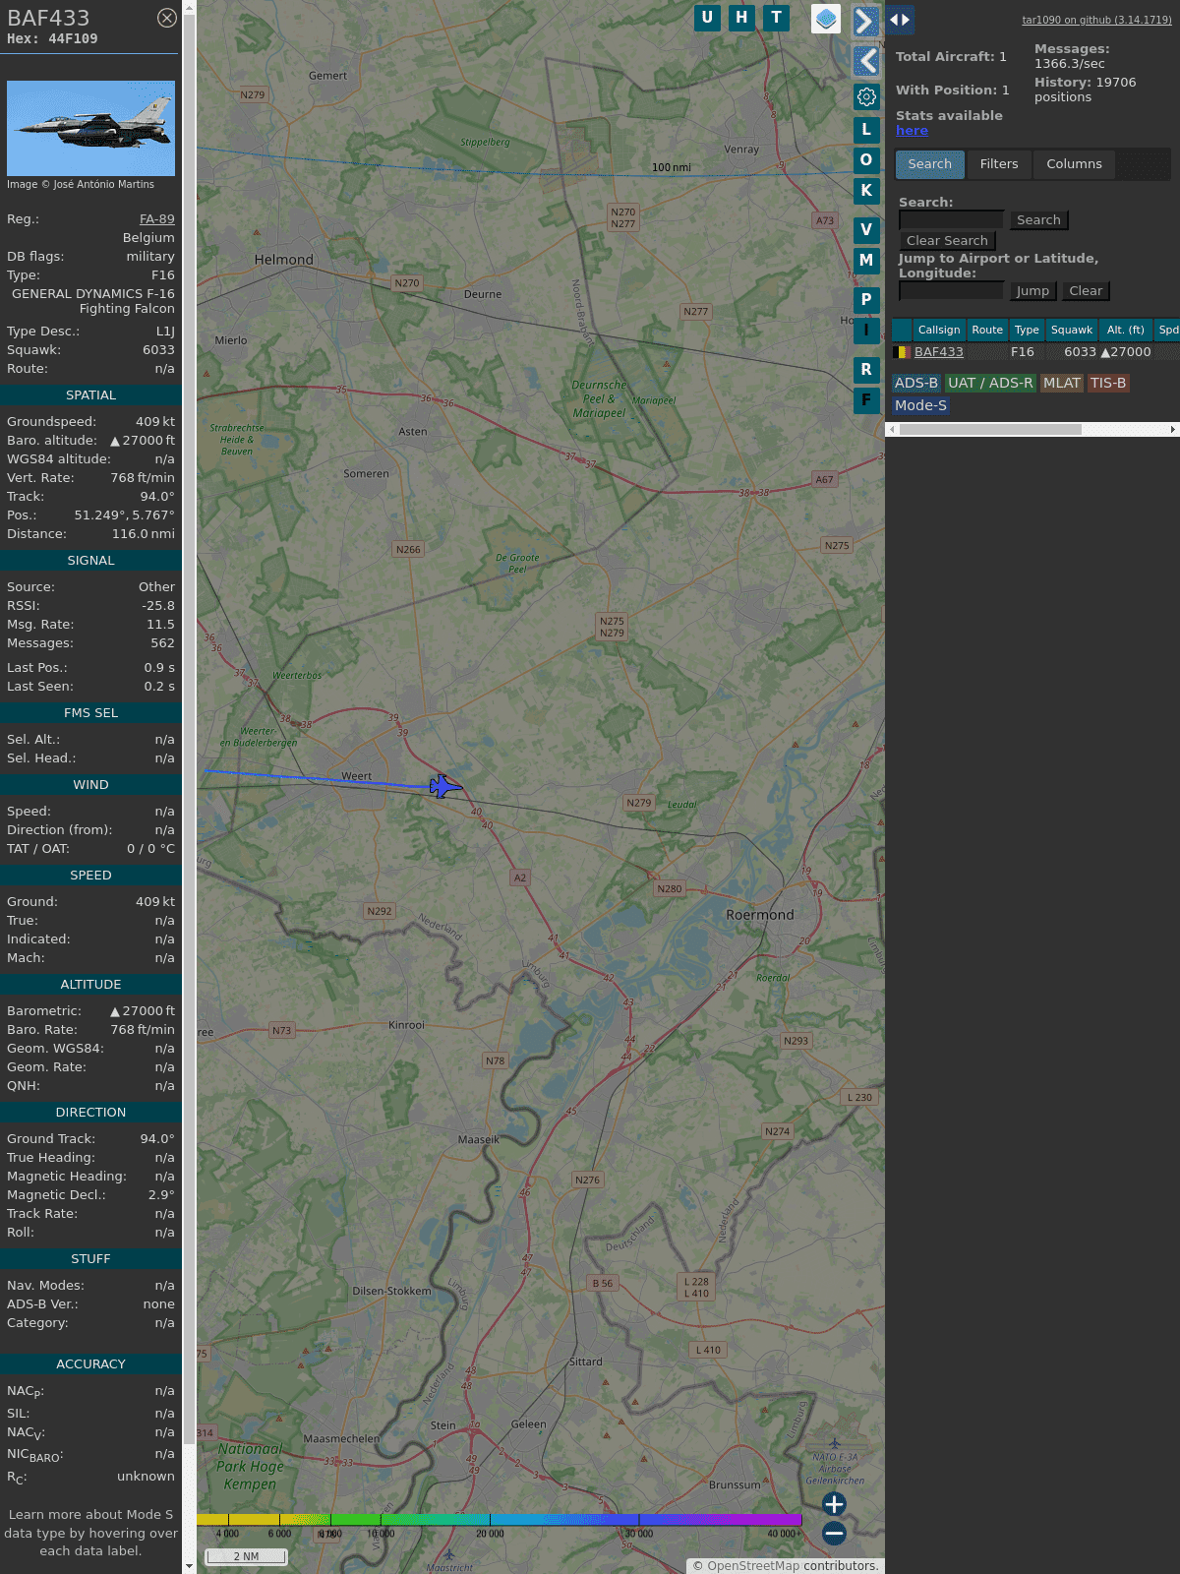The width and height of the screenshot is (1180, 1574).
Task: Open the aircraft photo thumbnail
Action: 90,128
